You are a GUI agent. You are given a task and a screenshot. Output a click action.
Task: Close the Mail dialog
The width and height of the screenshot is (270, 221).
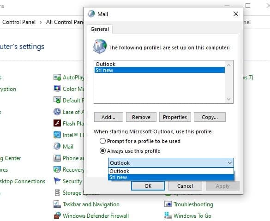(x=236, y=14)
